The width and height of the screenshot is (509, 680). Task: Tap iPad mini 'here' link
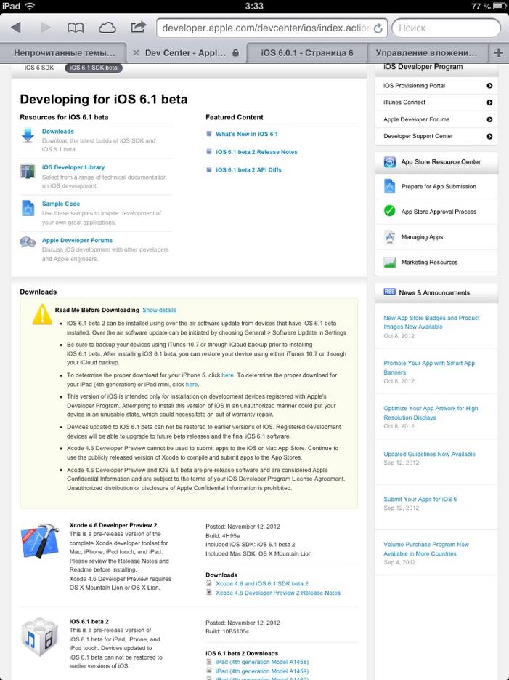191,384
